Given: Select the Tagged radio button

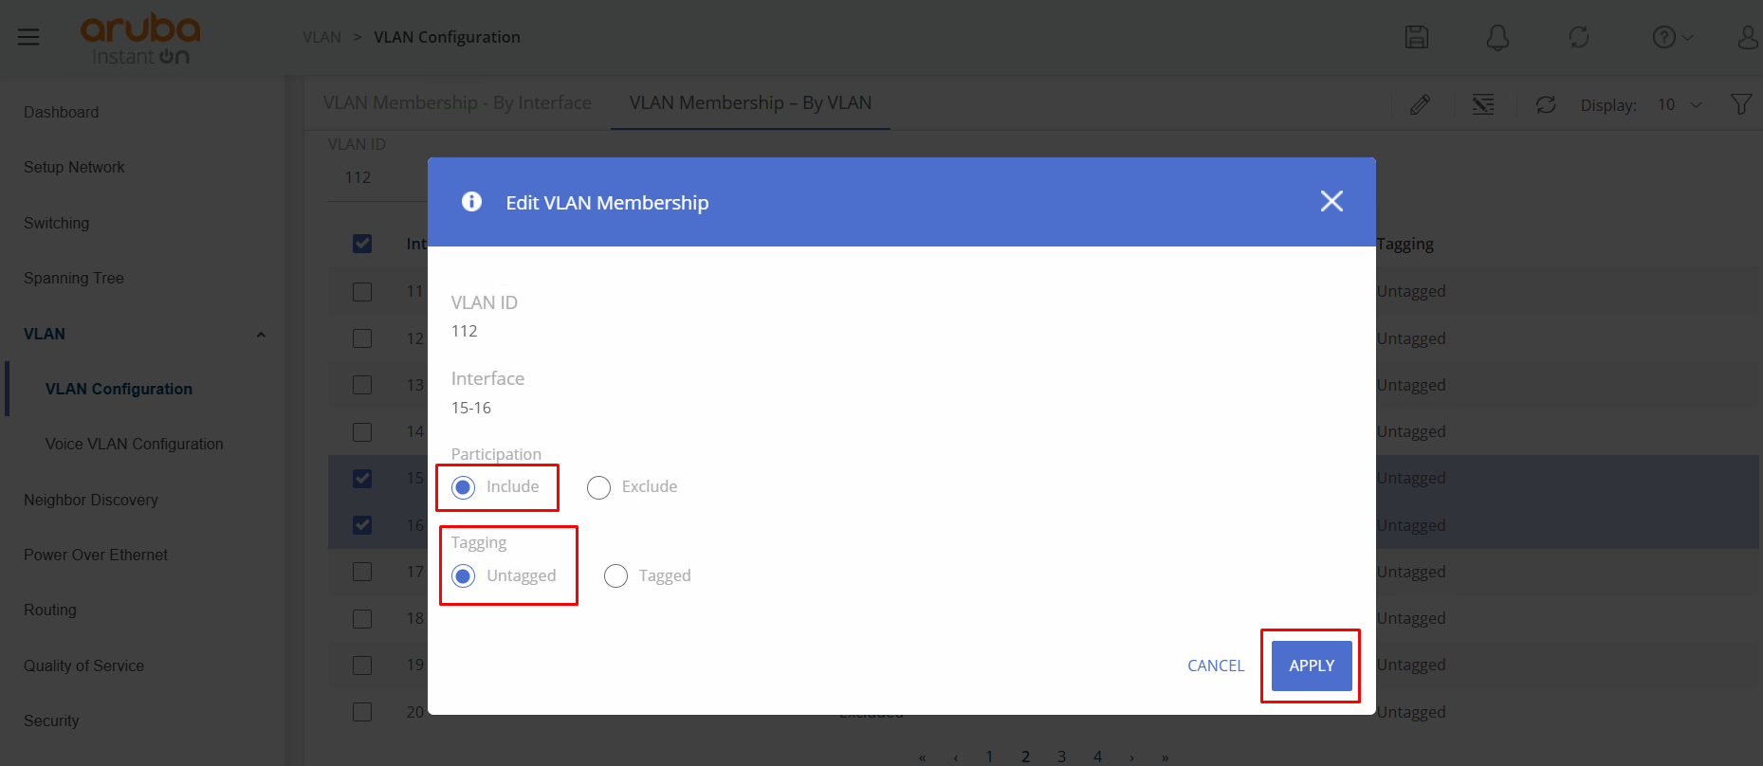Looking at the screenshot, I should coord(615,576).
